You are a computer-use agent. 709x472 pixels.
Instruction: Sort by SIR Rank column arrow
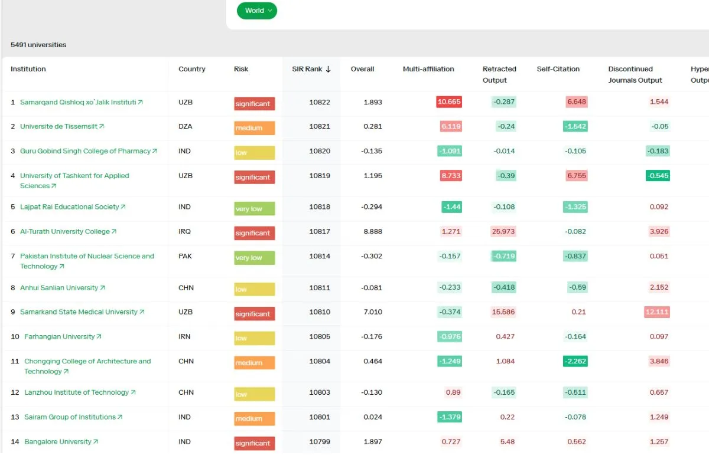coord(329,69)
